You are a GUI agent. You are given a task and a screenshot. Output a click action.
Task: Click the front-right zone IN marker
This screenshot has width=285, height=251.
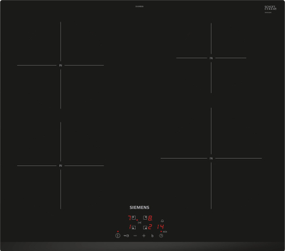[x=211, y=158]
